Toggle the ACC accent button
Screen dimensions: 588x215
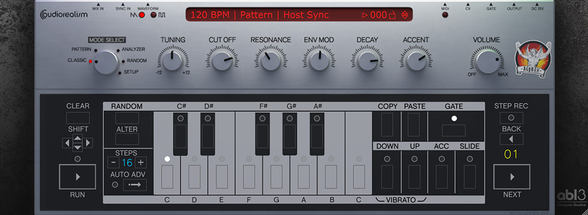442,176
